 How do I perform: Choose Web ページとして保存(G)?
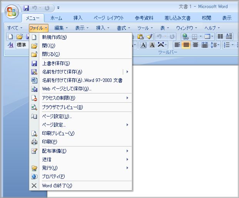click(x=81, y=89)
